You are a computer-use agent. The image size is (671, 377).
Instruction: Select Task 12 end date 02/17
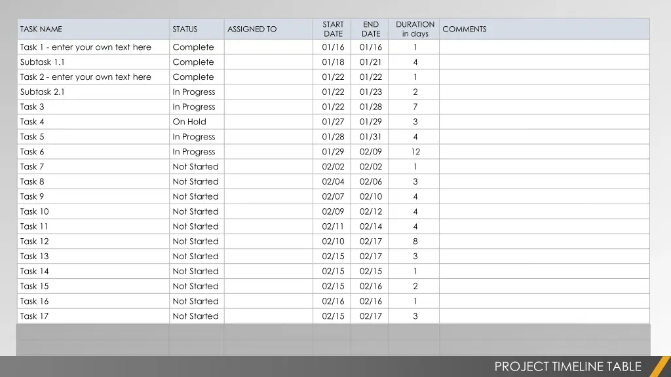tap(371, 242)
